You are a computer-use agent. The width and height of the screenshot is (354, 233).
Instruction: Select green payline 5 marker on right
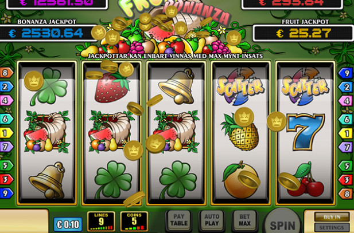(x=346, y=166)
